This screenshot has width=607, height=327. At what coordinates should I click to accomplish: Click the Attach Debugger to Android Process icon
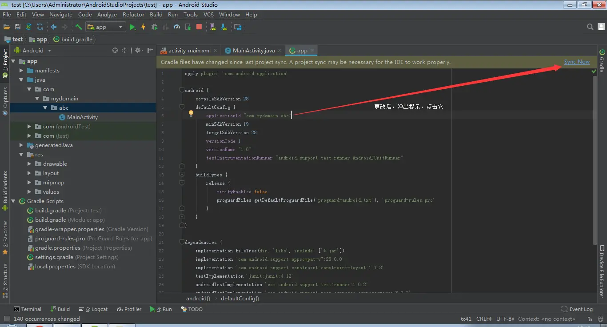point(188,27)
